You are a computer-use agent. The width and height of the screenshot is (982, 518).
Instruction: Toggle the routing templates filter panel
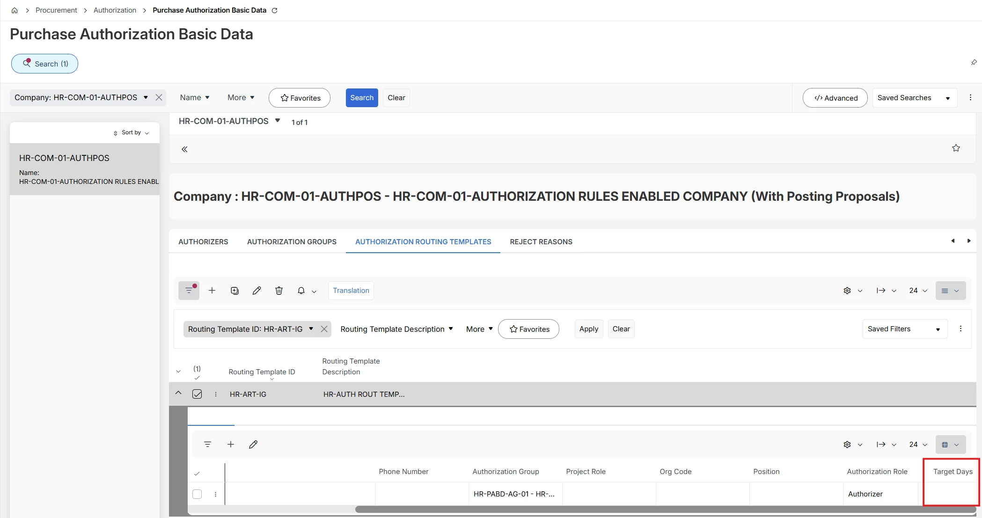point(189,291)
